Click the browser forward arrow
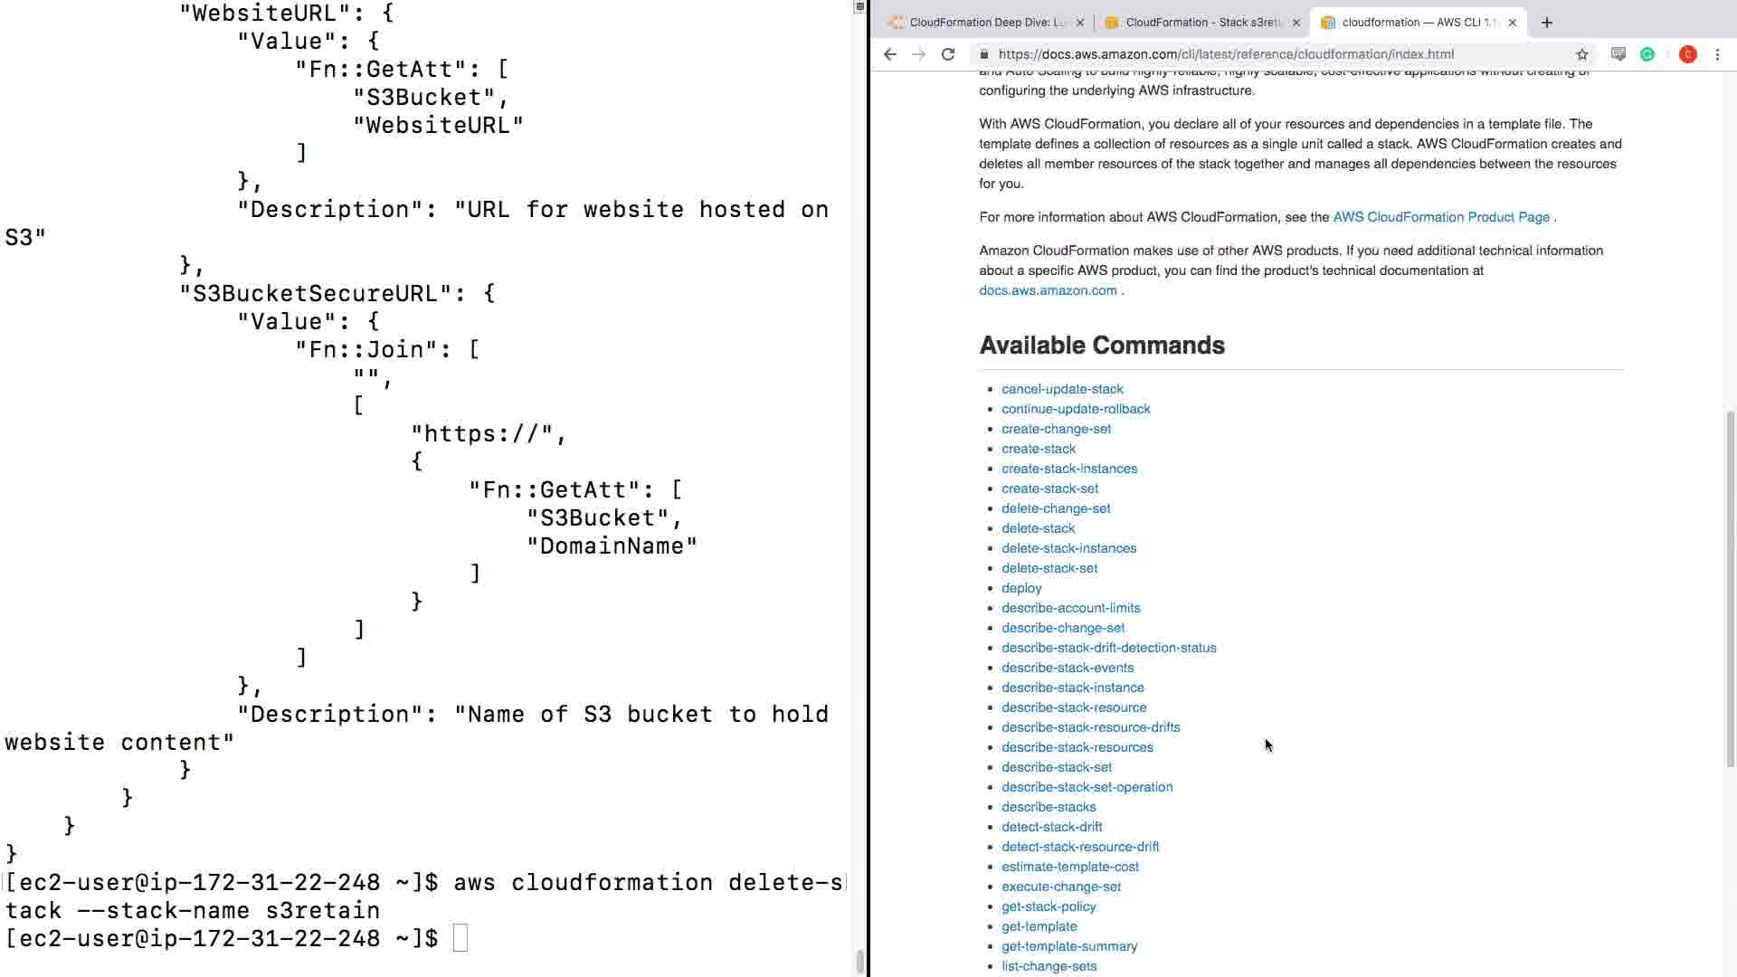Viewport: 1737px width, 977px height. pos(919,54)
